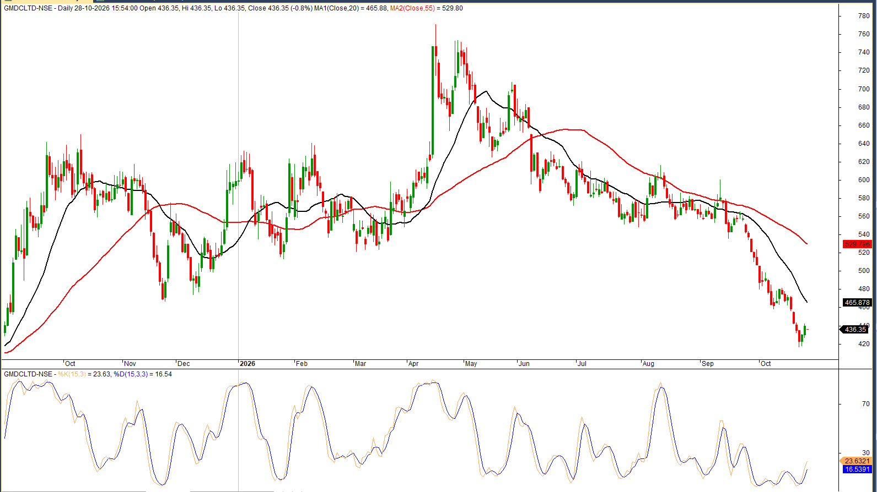Click the Feb label on time axis
The image size is (877, 492).
pyautogui.click(x=302, y=364)
